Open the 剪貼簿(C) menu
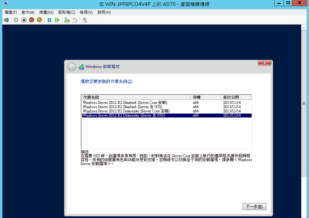The height and width of the screenshot is (218, 309). (x=67, y=12)
